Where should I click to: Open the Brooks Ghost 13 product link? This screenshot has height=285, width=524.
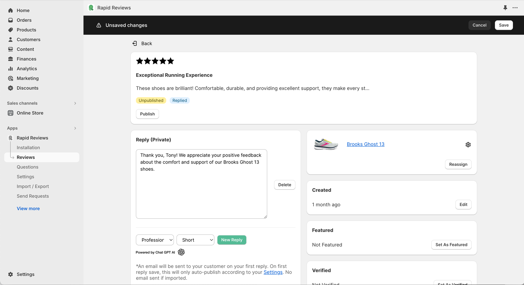tap(365, 144)
